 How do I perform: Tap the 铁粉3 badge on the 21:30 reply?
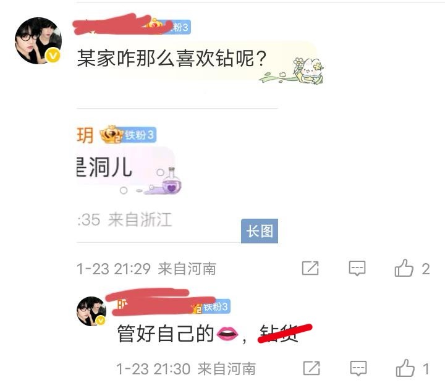click(216, 306)
